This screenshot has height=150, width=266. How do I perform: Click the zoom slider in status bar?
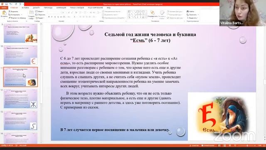(247, 146)
